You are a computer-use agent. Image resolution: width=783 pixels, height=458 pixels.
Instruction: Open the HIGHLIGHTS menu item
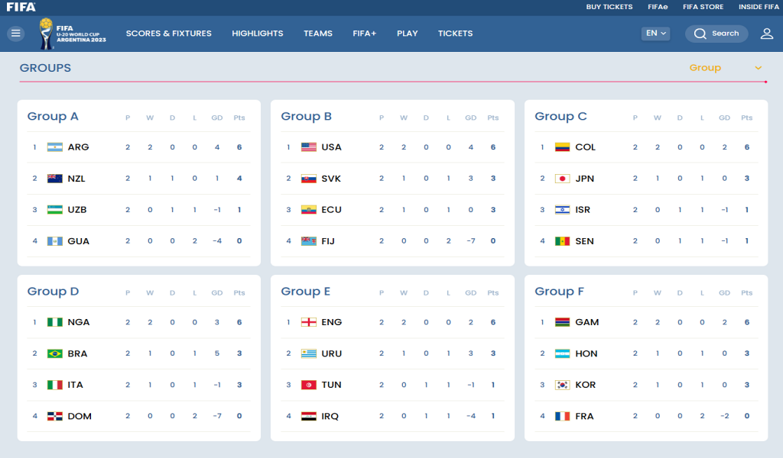pos(257,34)
